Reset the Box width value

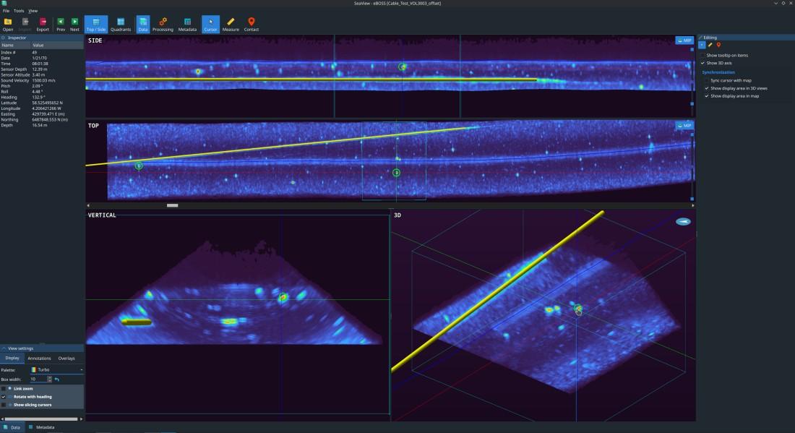(x=57, y=379)
